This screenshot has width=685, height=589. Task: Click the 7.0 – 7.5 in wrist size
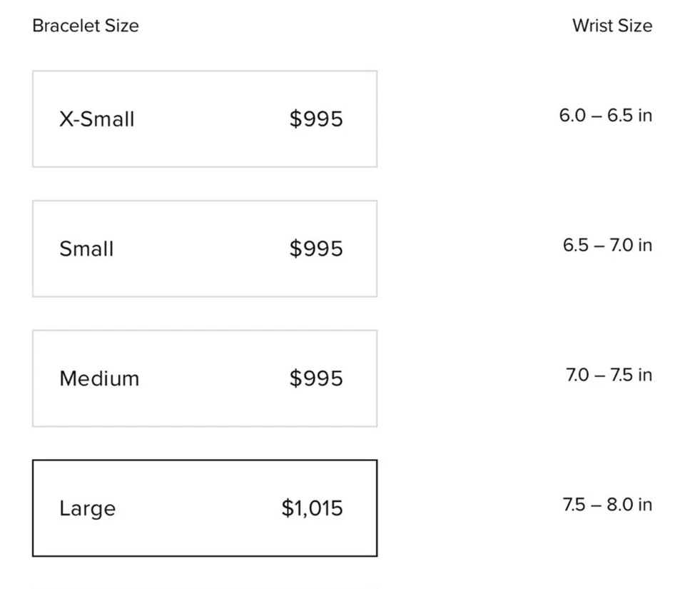608,375
